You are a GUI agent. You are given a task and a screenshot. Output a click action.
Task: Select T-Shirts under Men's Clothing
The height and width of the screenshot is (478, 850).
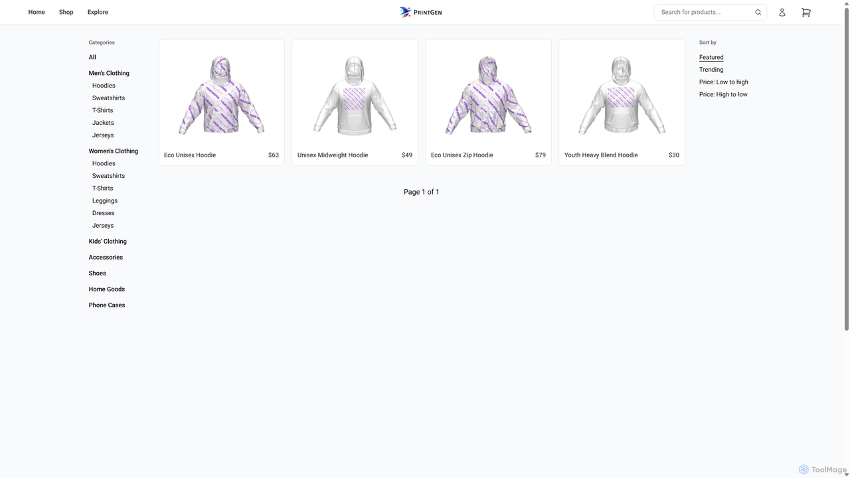(102, 110)
